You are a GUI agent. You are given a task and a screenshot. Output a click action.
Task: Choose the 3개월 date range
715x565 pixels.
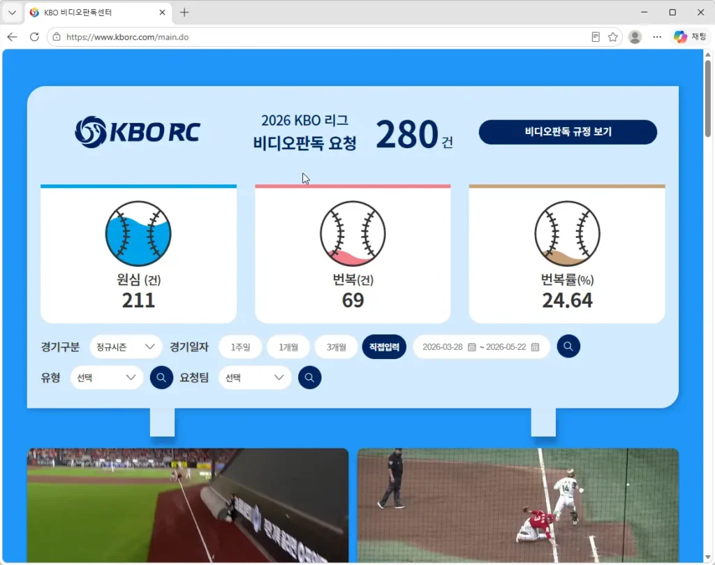336,347
